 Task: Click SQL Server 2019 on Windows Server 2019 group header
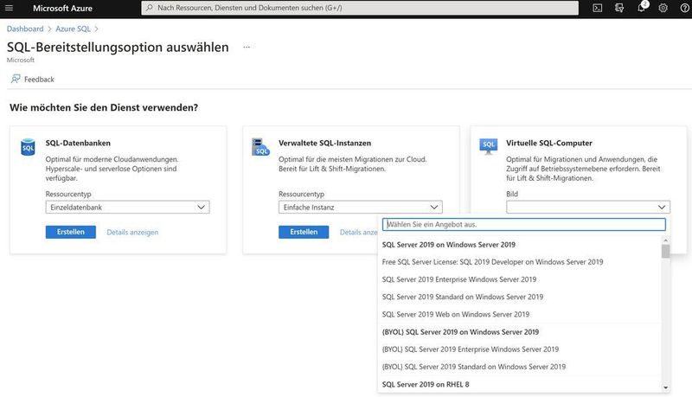click(x=449, y=245)
